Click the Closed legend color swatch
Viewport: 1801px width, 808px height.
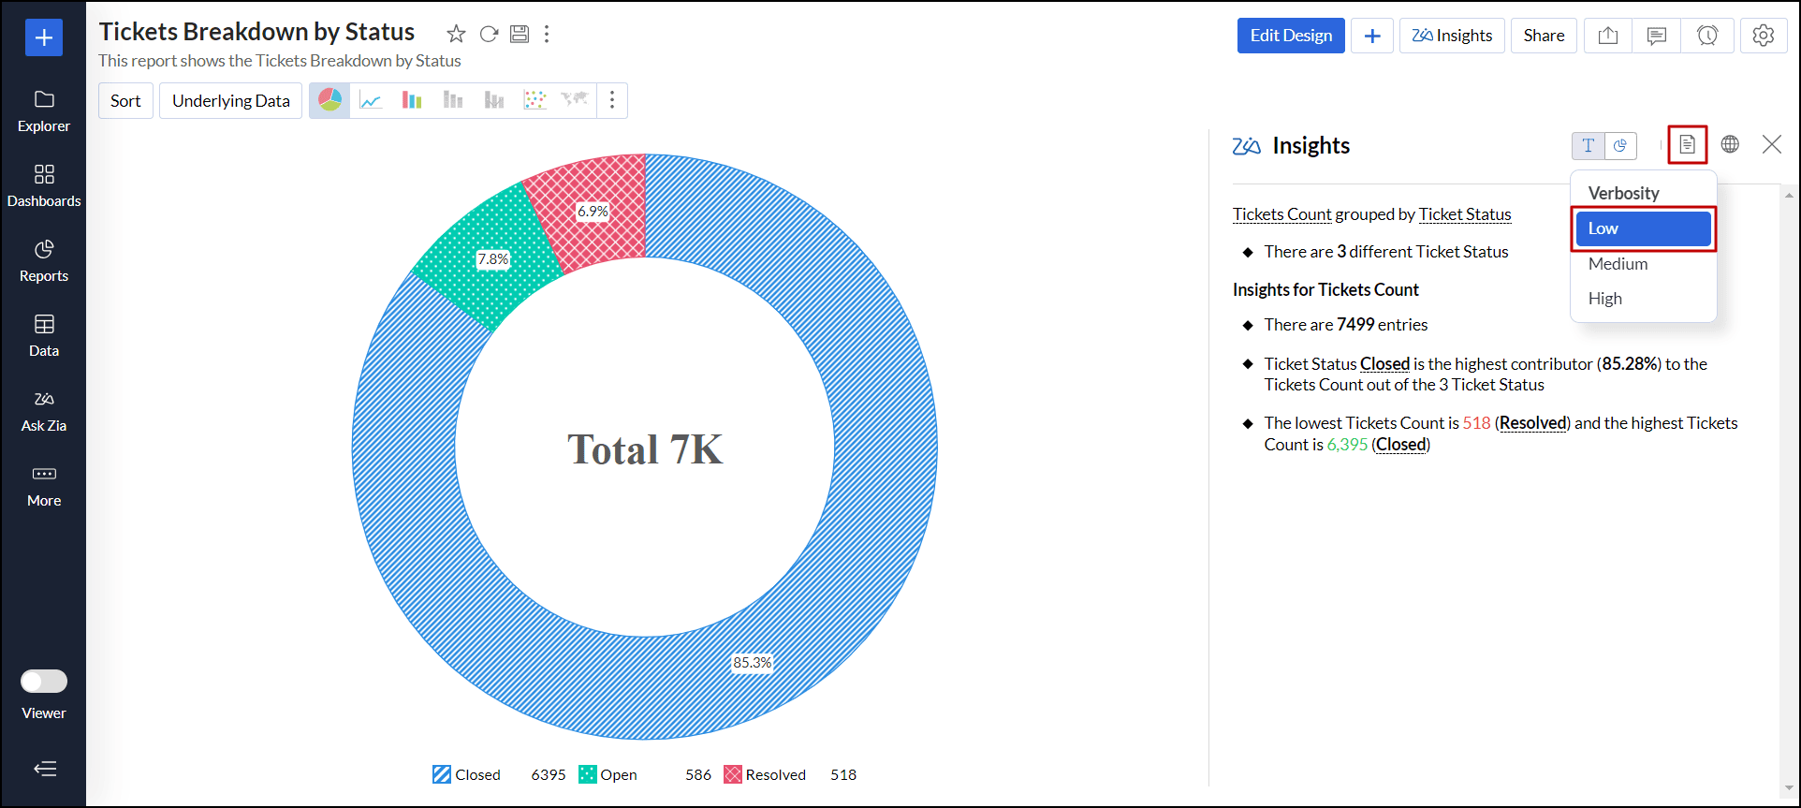(442, 774)
